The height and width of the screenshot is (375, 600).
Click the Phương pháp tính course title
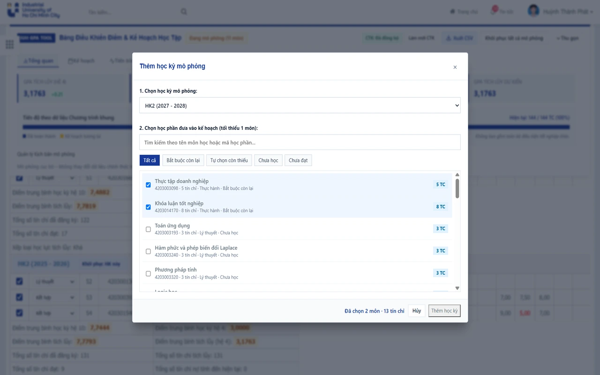(x=176, y=270)
